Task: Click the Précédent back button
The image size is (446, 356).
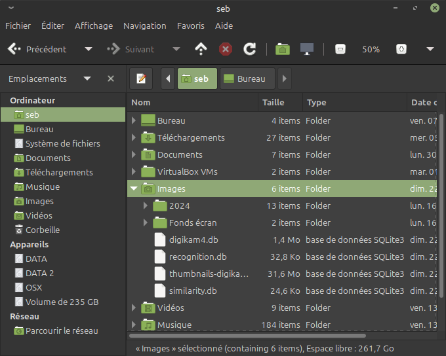Action: tap(38, 49)
